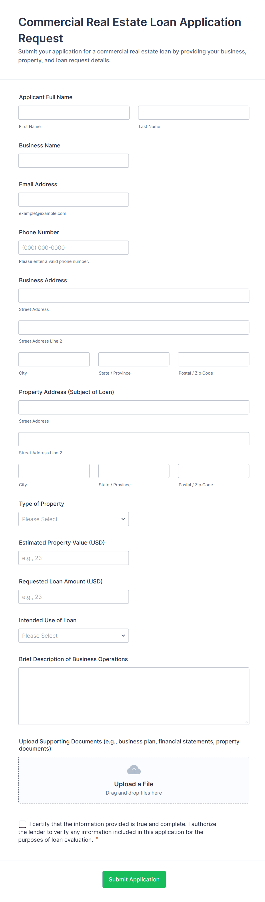265x902 pixels.
Task: Click the Estimated Property Value field
Action: (x=73, y=558)
